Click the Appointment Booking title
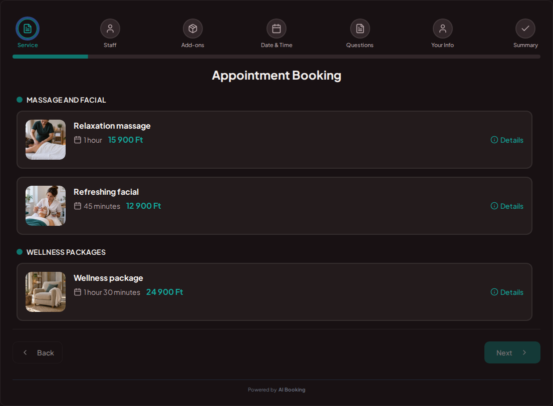This screenshot has width=553, height=406. (276, 76)
